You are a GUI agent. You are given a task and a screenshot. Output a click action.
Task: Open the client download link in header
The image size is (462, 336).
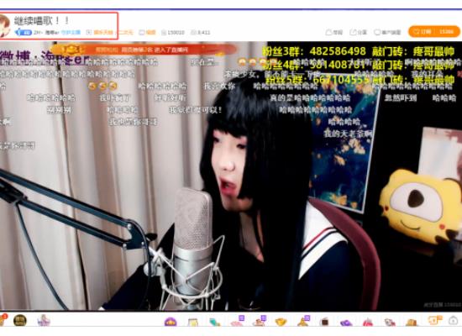387,32
